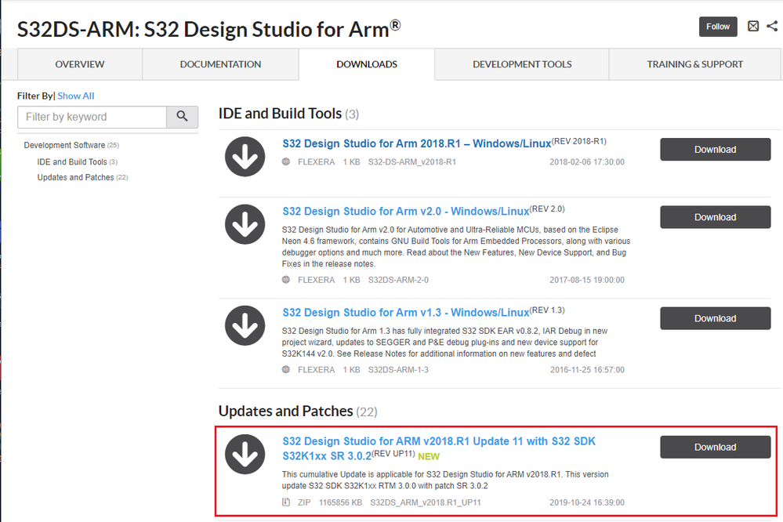The height and width of the screenshot is (522, 783).
Task: Open the S32 Design Studio 2018.R1 Windows/Linux link
Action: 417,144
